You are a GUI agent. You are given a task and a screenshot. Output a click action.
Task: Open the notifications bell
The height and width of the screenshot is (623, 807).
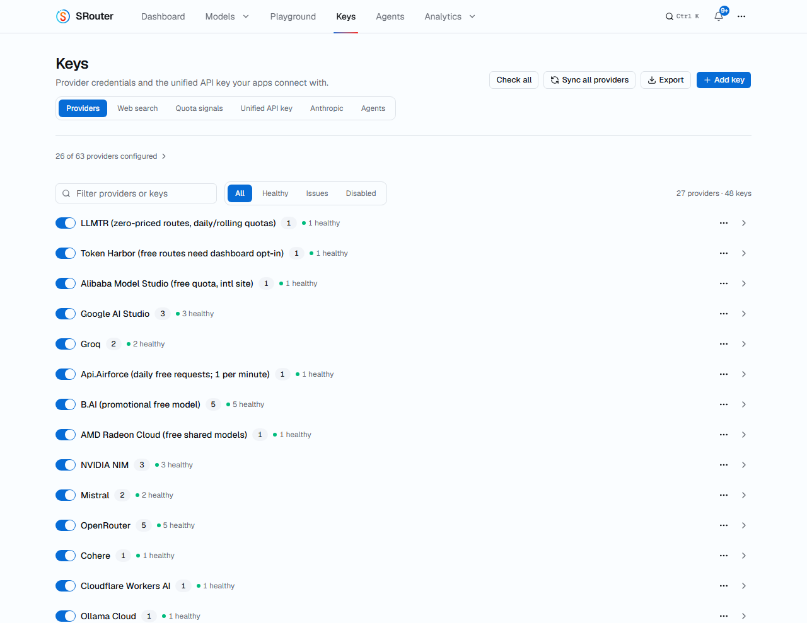[x=719, y=16]
